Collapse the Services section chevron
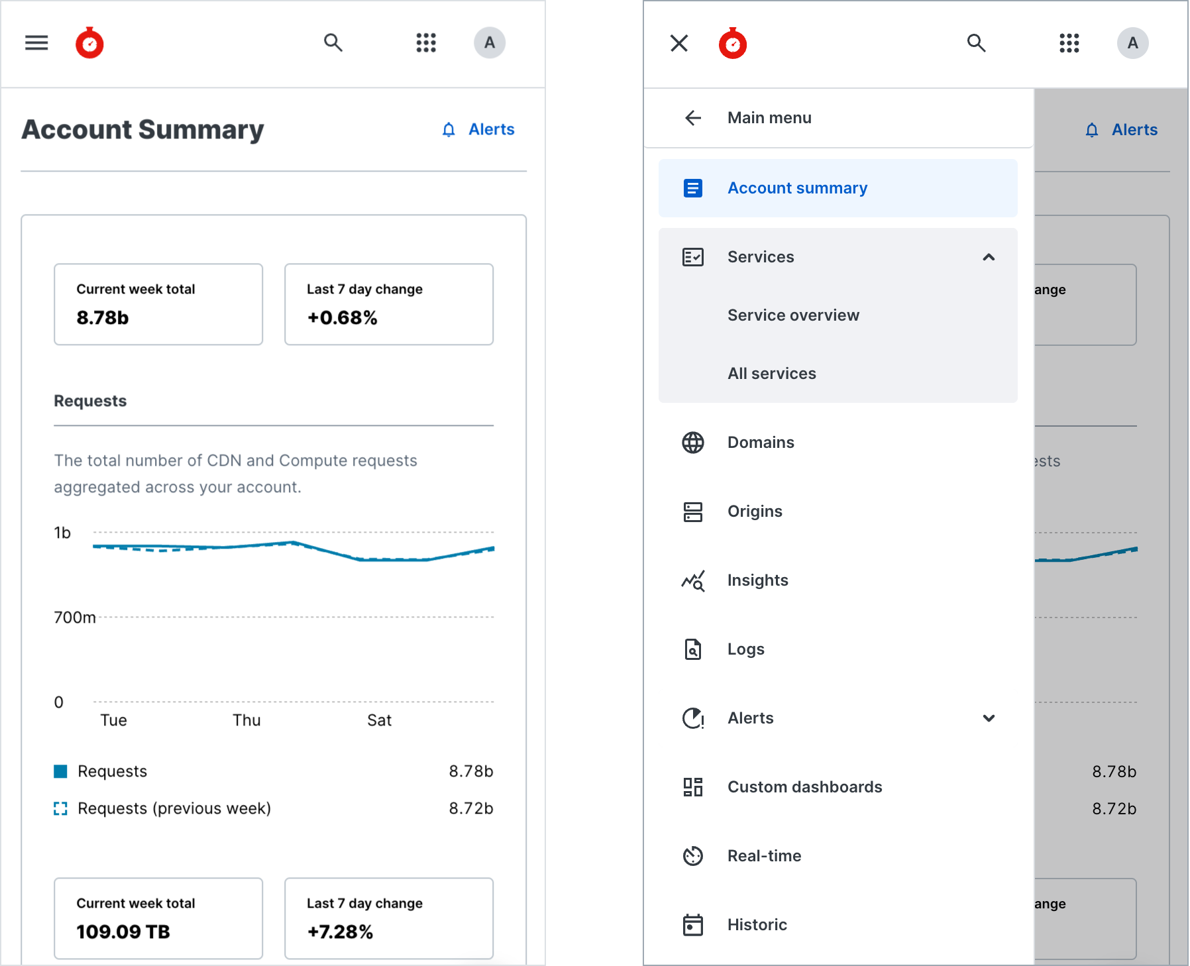The height and width of the screenshot is (966, 1190). click(x=989, y=257)
